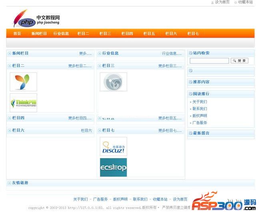Open the ThinkPHP logo thumbnail
This screenshot has height=212, width=260.
23,103
